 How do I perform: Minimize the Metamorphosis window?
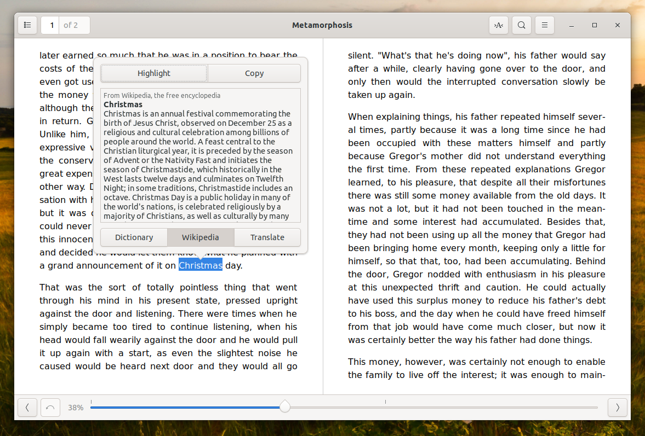pos(571,25)
